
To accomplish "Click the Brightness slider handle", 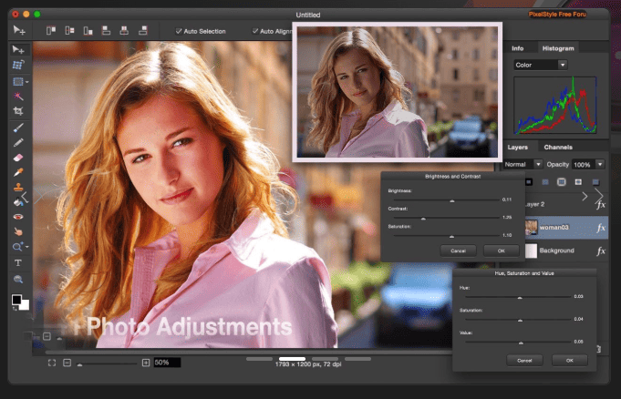I will pos(452,200).
